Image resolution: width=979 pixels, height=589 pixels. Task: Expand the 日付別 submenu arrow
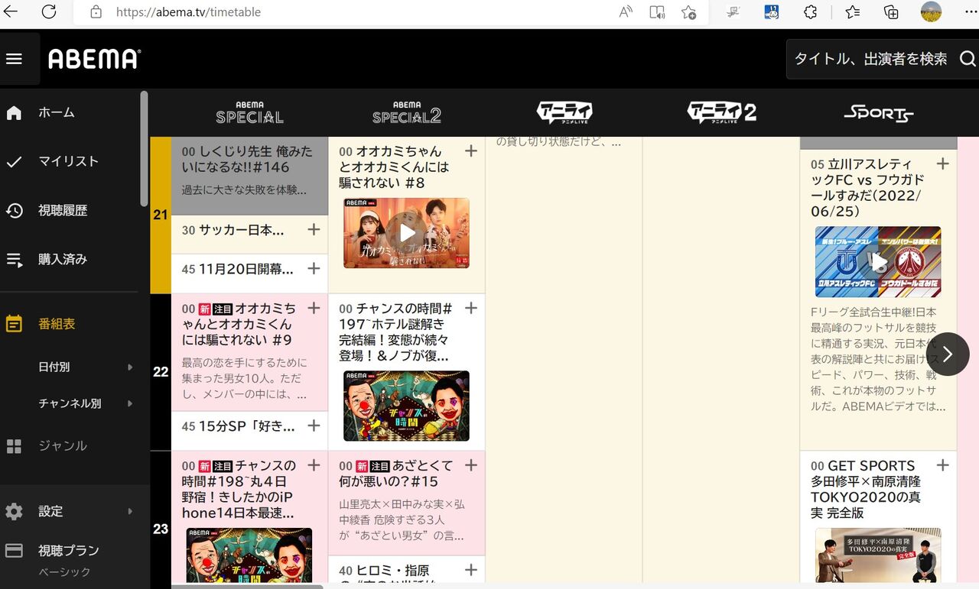[x=130, y=367]
